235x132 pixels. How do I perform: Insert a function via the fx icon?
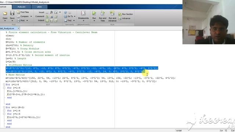click(x=51, y=12)
